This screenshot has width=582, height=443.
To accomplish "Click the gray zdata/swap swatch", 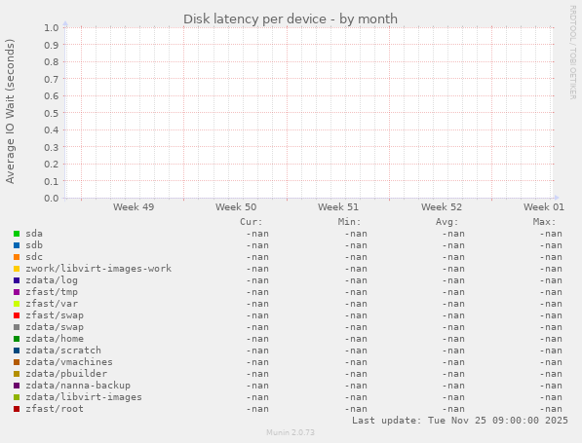I will click(x=17, y=327).
